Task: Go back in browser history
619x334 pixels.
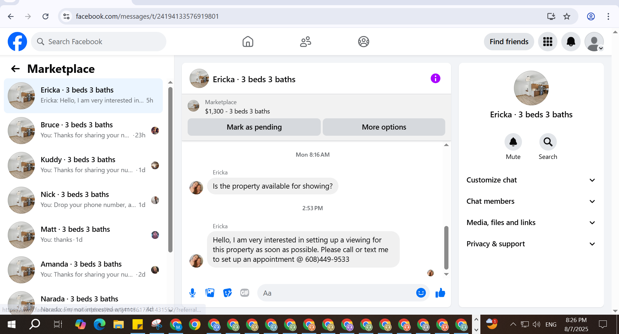Action: (x=11, y=16)
